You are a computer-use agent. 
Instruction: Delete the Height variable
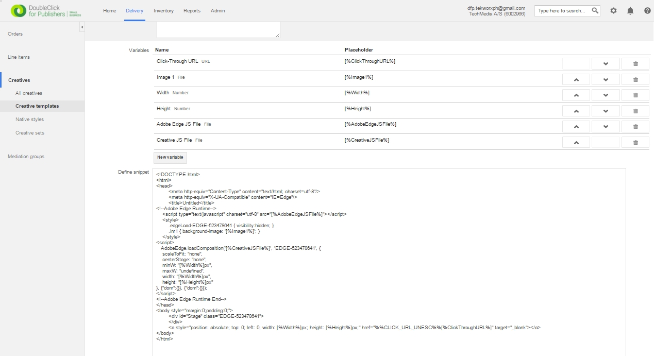(x=635, y=111)
